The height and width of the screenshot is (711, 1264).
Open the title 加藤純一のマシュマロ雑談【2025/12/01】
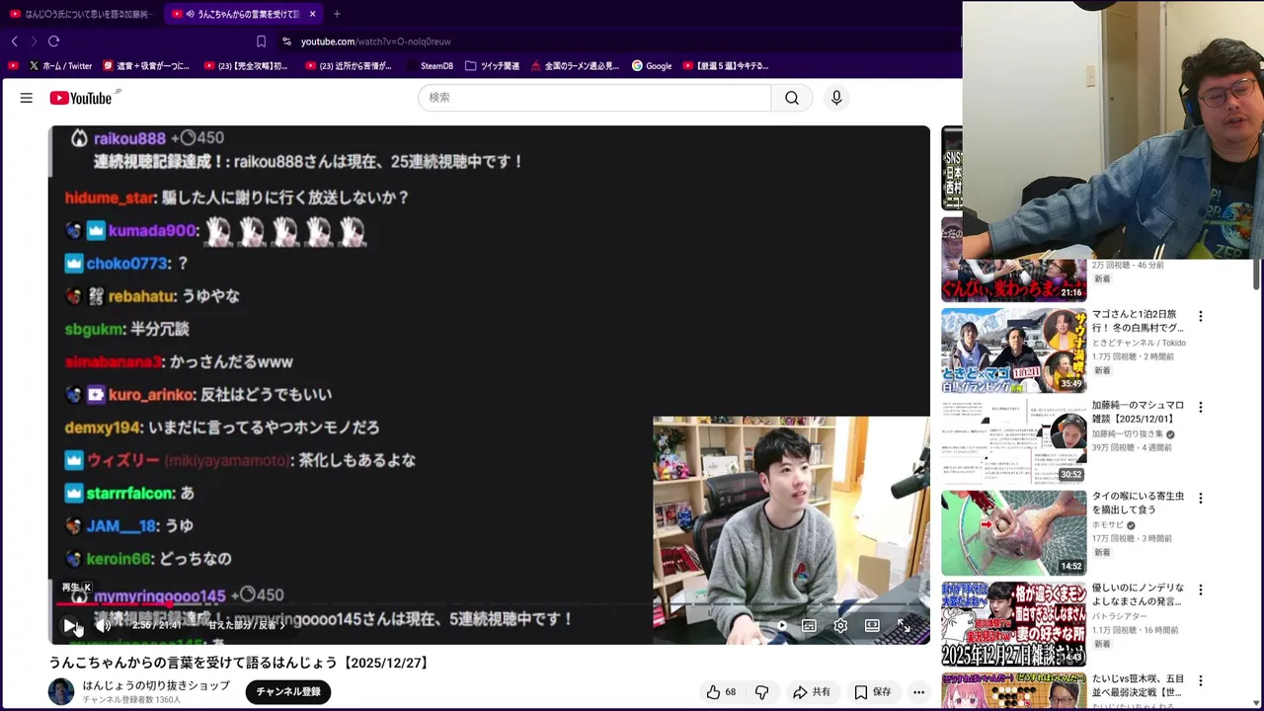click(x=1138, y=412)
